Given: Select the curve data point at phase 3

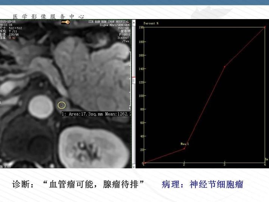Looking at the screenshot, I should click(x=225, y=67).
